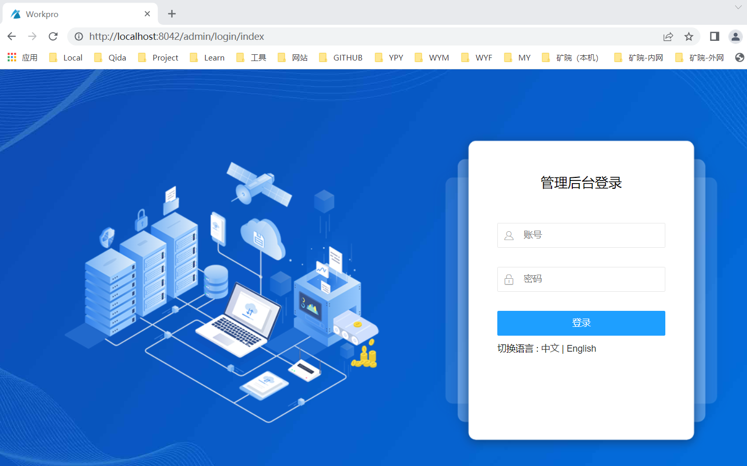747x466 pixels.
Task: Switch language to English
Action: [x=581, y=349]
